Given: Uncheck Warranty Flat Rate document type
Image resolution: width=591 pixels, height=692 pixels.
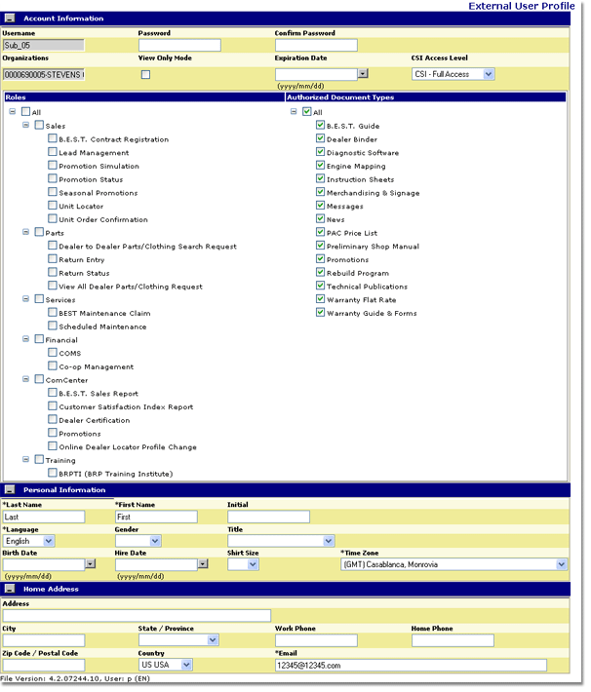Looking at the screenshot, I should tap(320, 300).
